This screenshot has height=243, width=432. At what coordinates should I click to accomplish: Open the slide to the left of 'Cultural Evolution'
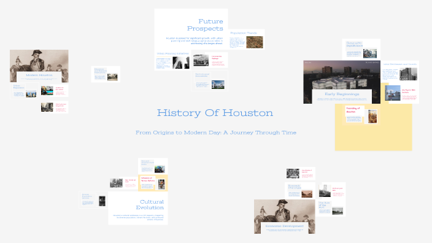click(x=93, y=200)
